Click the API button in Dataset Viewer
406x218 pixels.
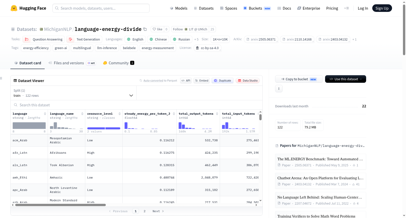click(186, 81)
